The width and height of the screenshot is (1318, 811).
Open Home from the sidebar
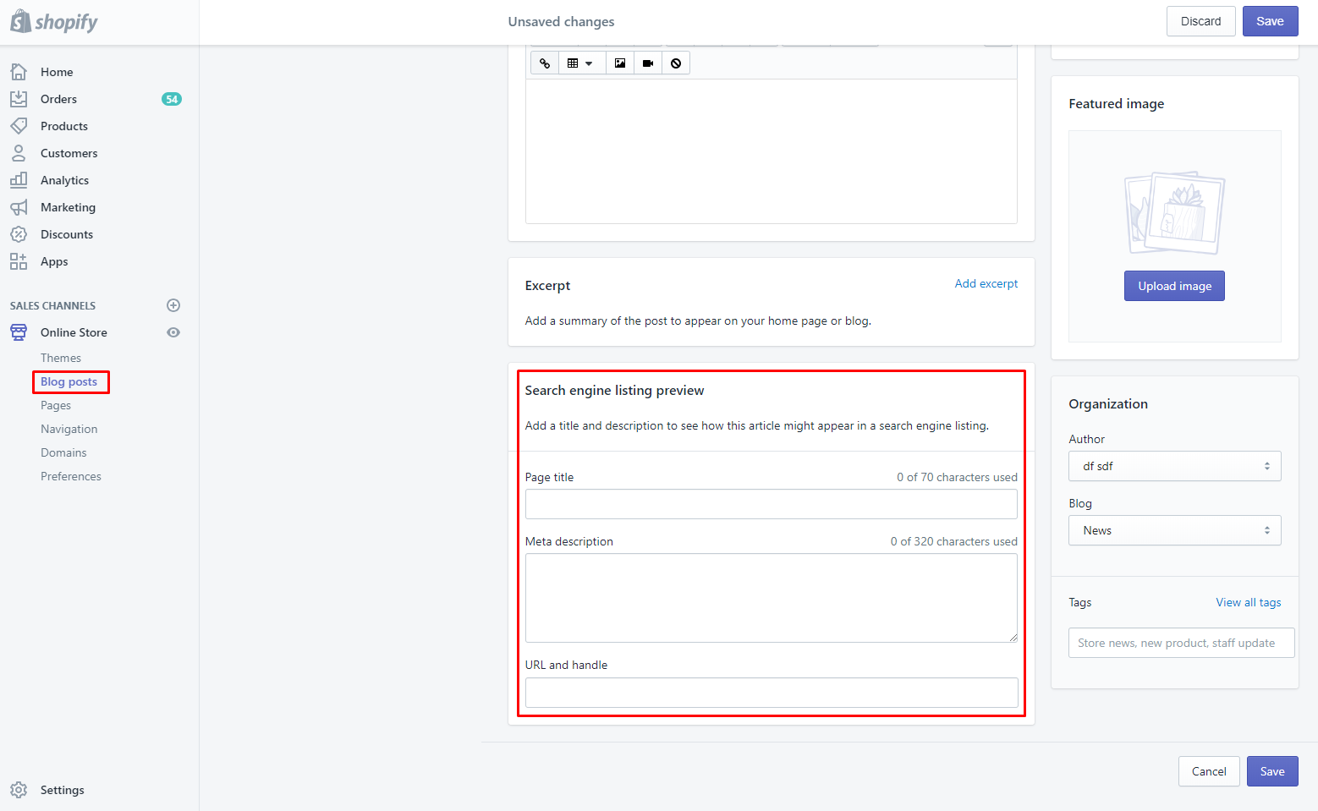pyautogui.click(x=57, y=72)
